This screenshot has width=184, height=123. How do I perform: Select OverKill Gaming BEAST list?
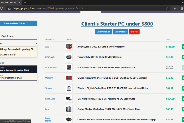pos(19,77)
